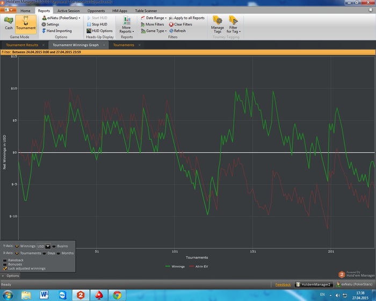Open Chrome from taskbar
This screenshot has width=376, height=301.
coord(117,295)
